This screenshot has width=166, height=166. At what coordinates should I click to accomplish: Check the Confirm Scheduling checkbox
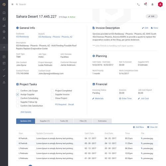pos(18,98)
